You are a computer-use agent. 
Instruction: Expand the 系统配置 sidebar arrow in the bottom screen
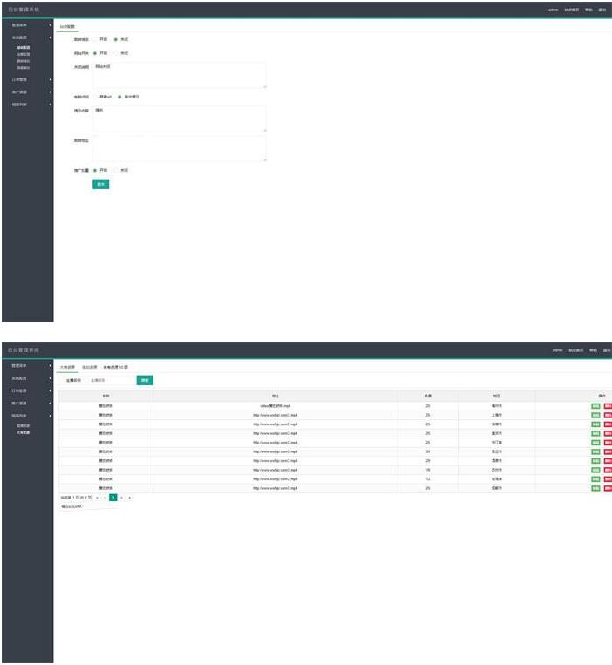50,378
